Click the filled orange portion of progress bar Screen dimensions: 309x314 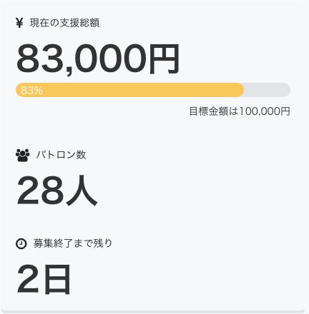click(x=129, y=90)
